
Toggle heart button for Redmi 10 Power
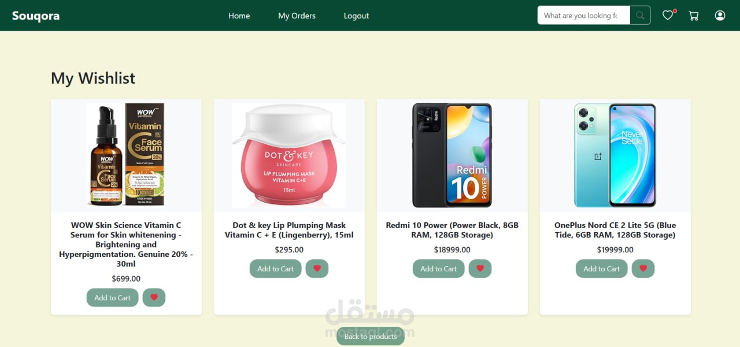click(x=480, y=268)
